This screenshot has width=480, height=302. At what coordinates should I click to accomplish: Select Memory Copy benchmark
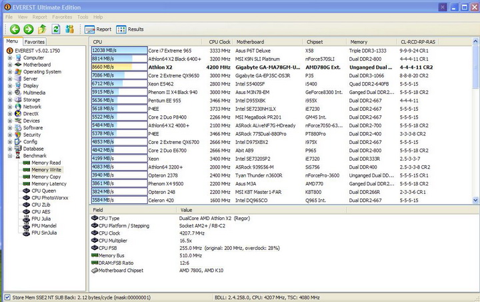pos(46,177)
